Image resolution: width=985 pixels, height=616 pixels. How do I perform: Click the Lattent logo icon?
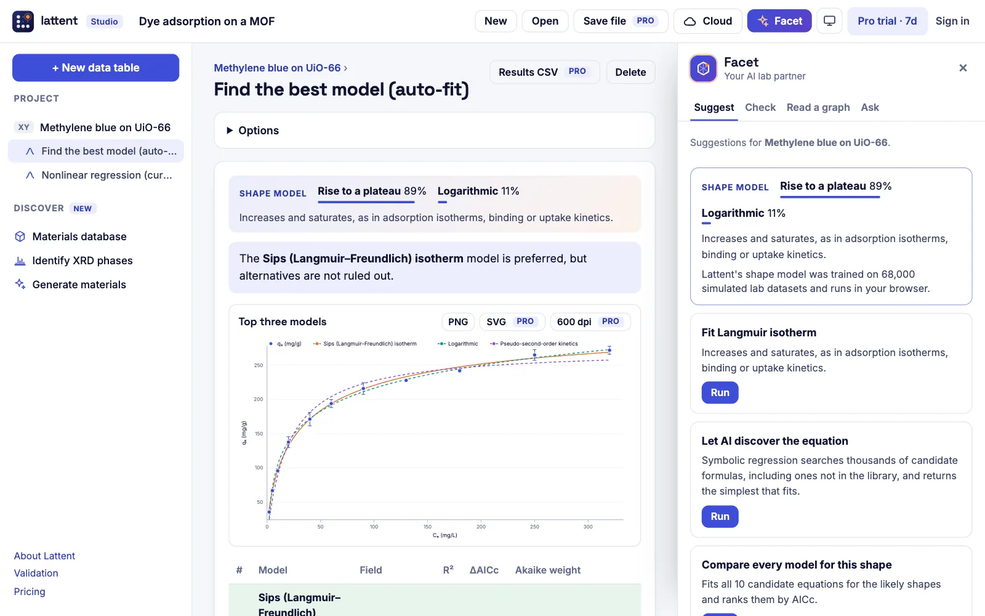click(x=23, y=21)
